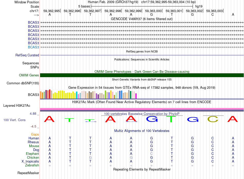Open the Layered H3K27Ac track label
The height and width of the screenshot is (179, 244).
pyautogui.click(x=17, y=106)
